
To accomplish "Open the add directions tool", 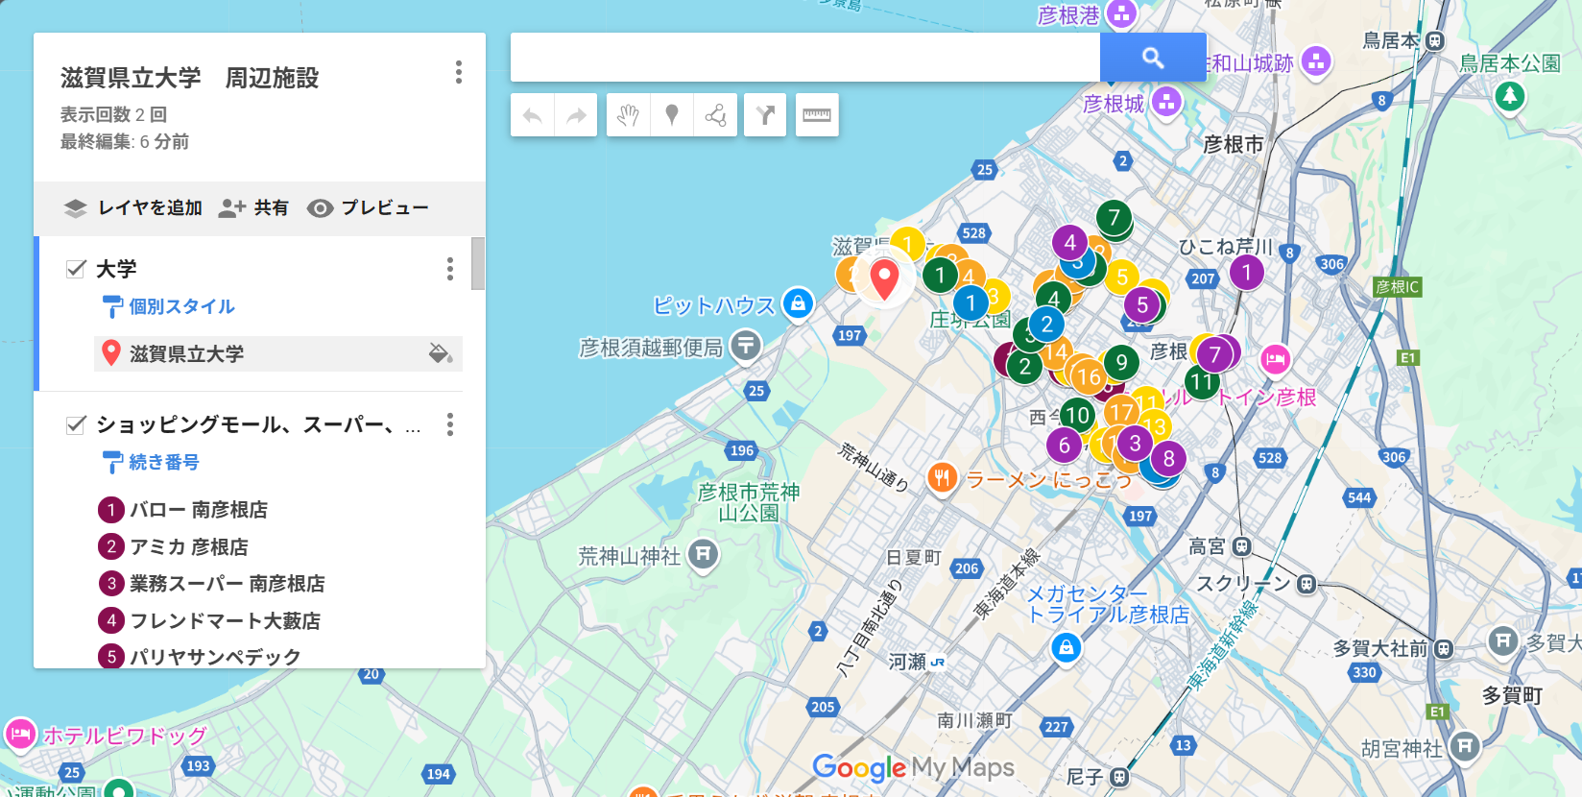I will [765, 115].
